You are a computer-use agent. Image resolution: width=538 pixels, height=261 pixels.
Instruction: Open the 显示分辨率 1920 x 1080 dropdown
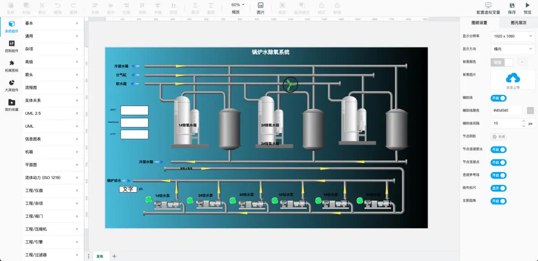[513, 36]
